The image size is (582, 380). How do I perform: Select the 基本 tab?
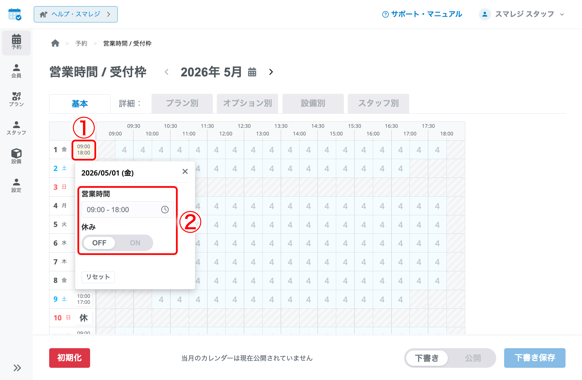pos(80,104)
